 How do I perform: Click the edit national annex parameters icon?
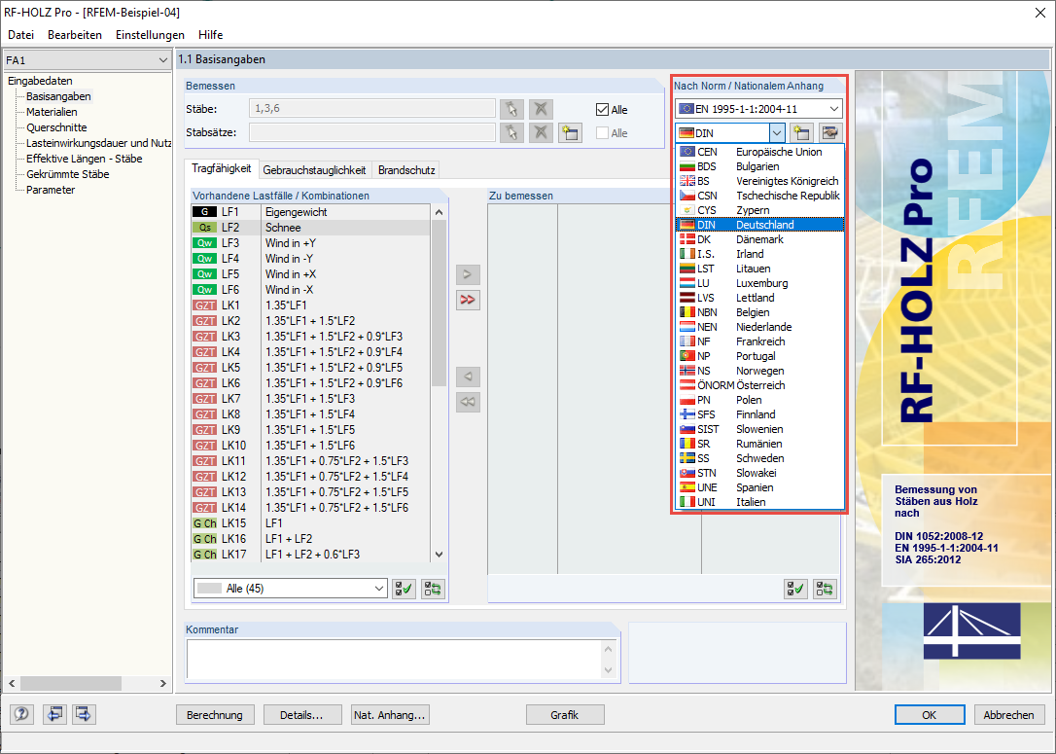click(x=829, y=132)
